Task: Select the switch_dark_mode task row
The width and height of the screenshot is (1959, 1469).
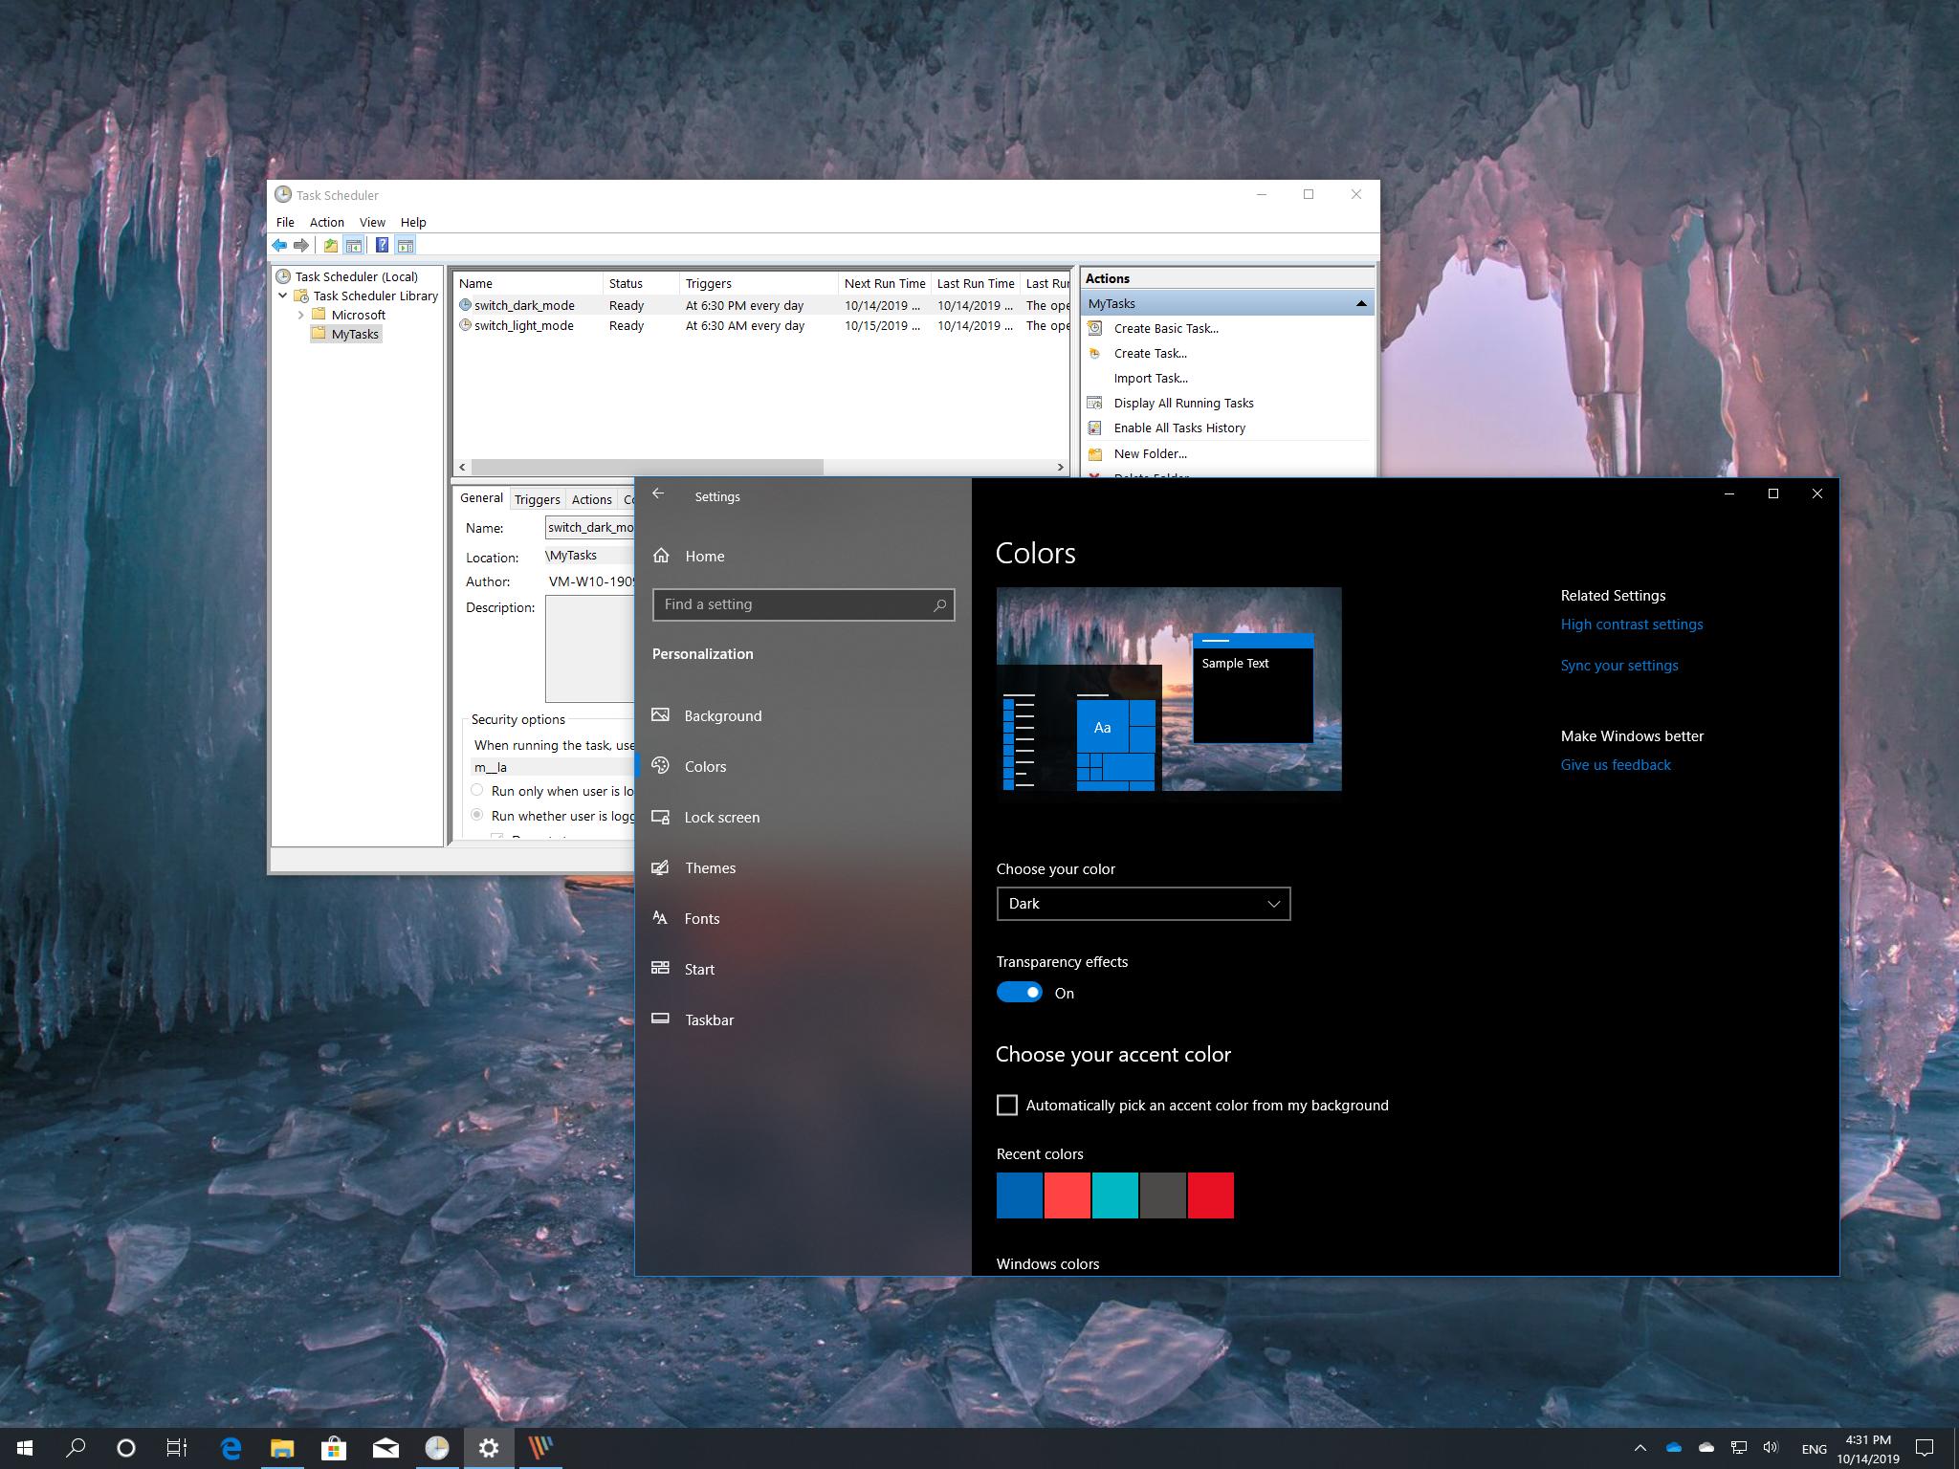Action: click(762, 305)
